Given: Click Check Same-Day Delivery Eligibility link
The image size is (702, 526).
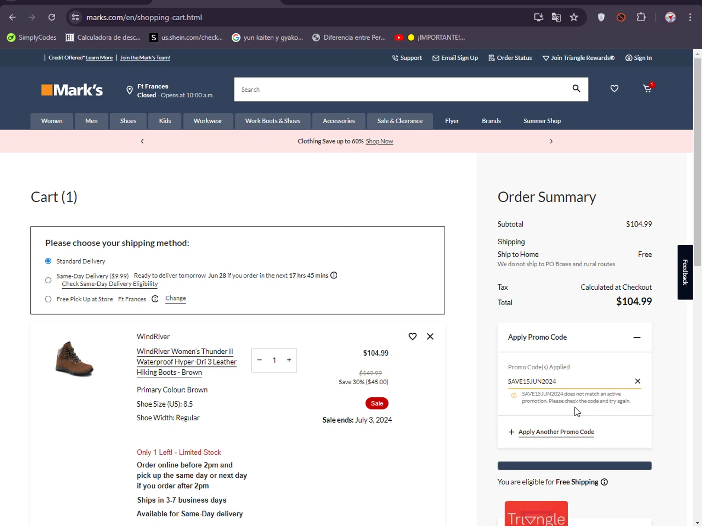Looking at the screenshot, I should (110, 284).
